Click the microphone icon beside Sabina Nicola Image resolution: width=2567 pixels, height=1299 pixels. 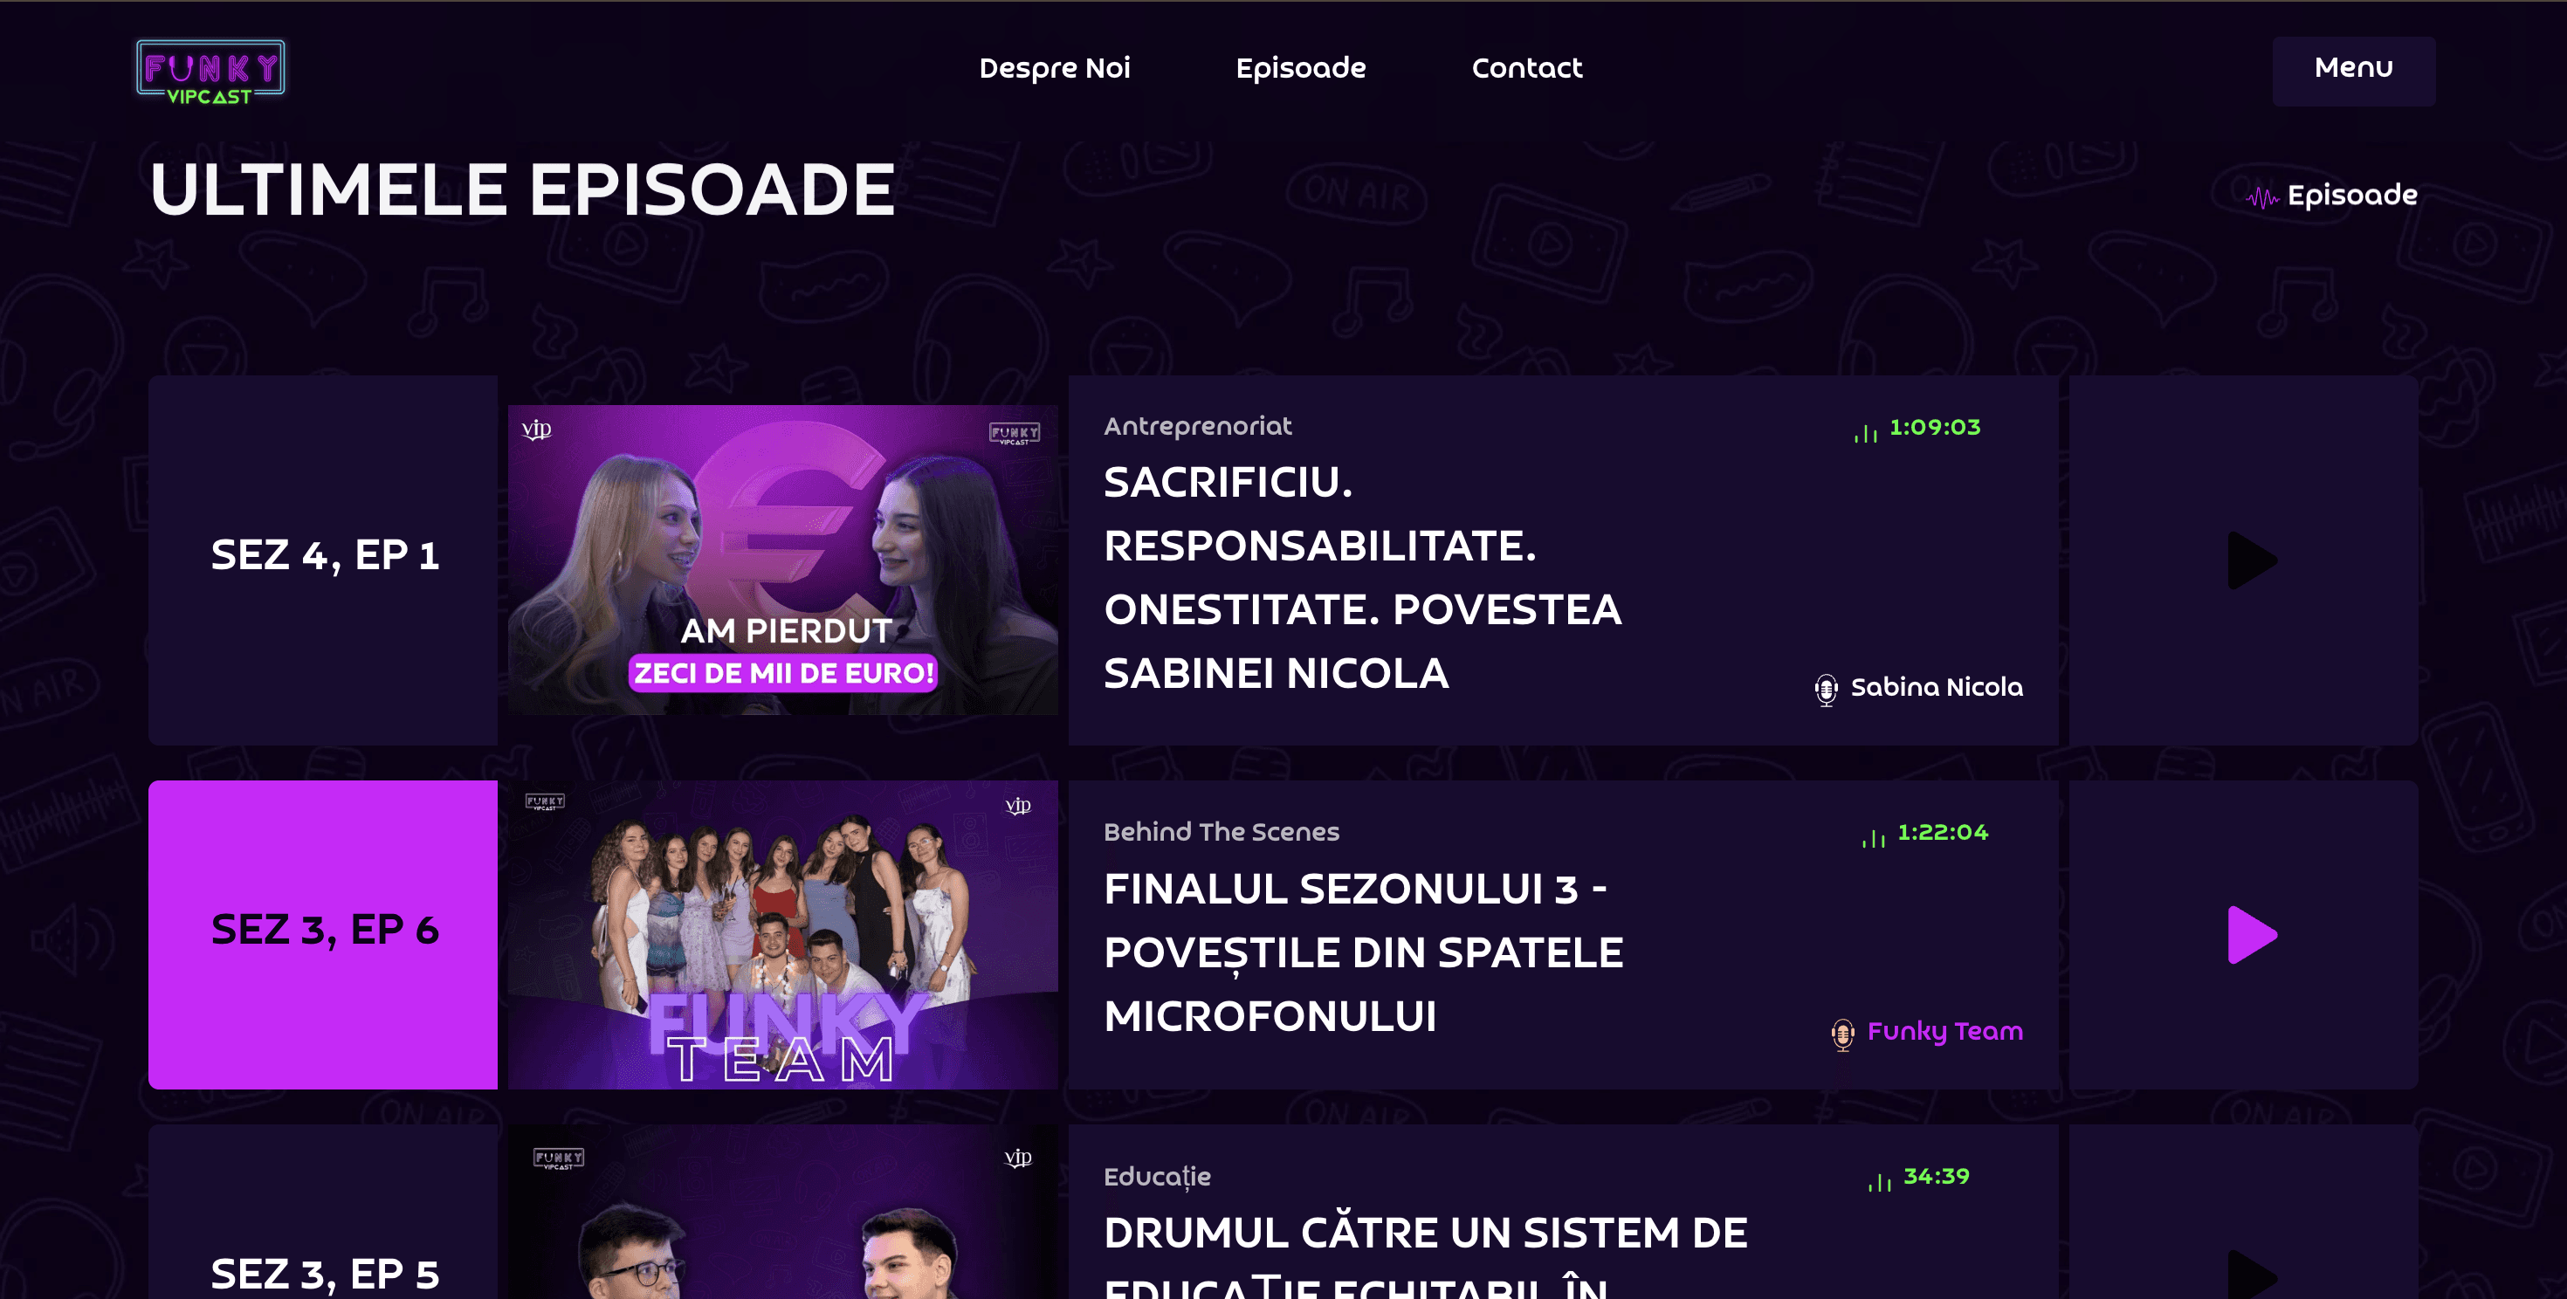tap(1826, 689)
